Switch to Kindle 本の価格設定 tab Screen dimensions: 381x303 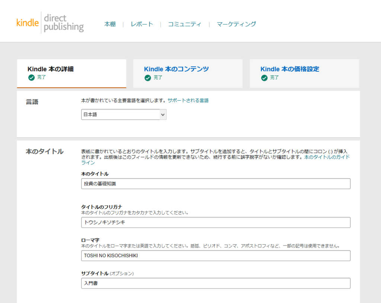tap(290, 69)
